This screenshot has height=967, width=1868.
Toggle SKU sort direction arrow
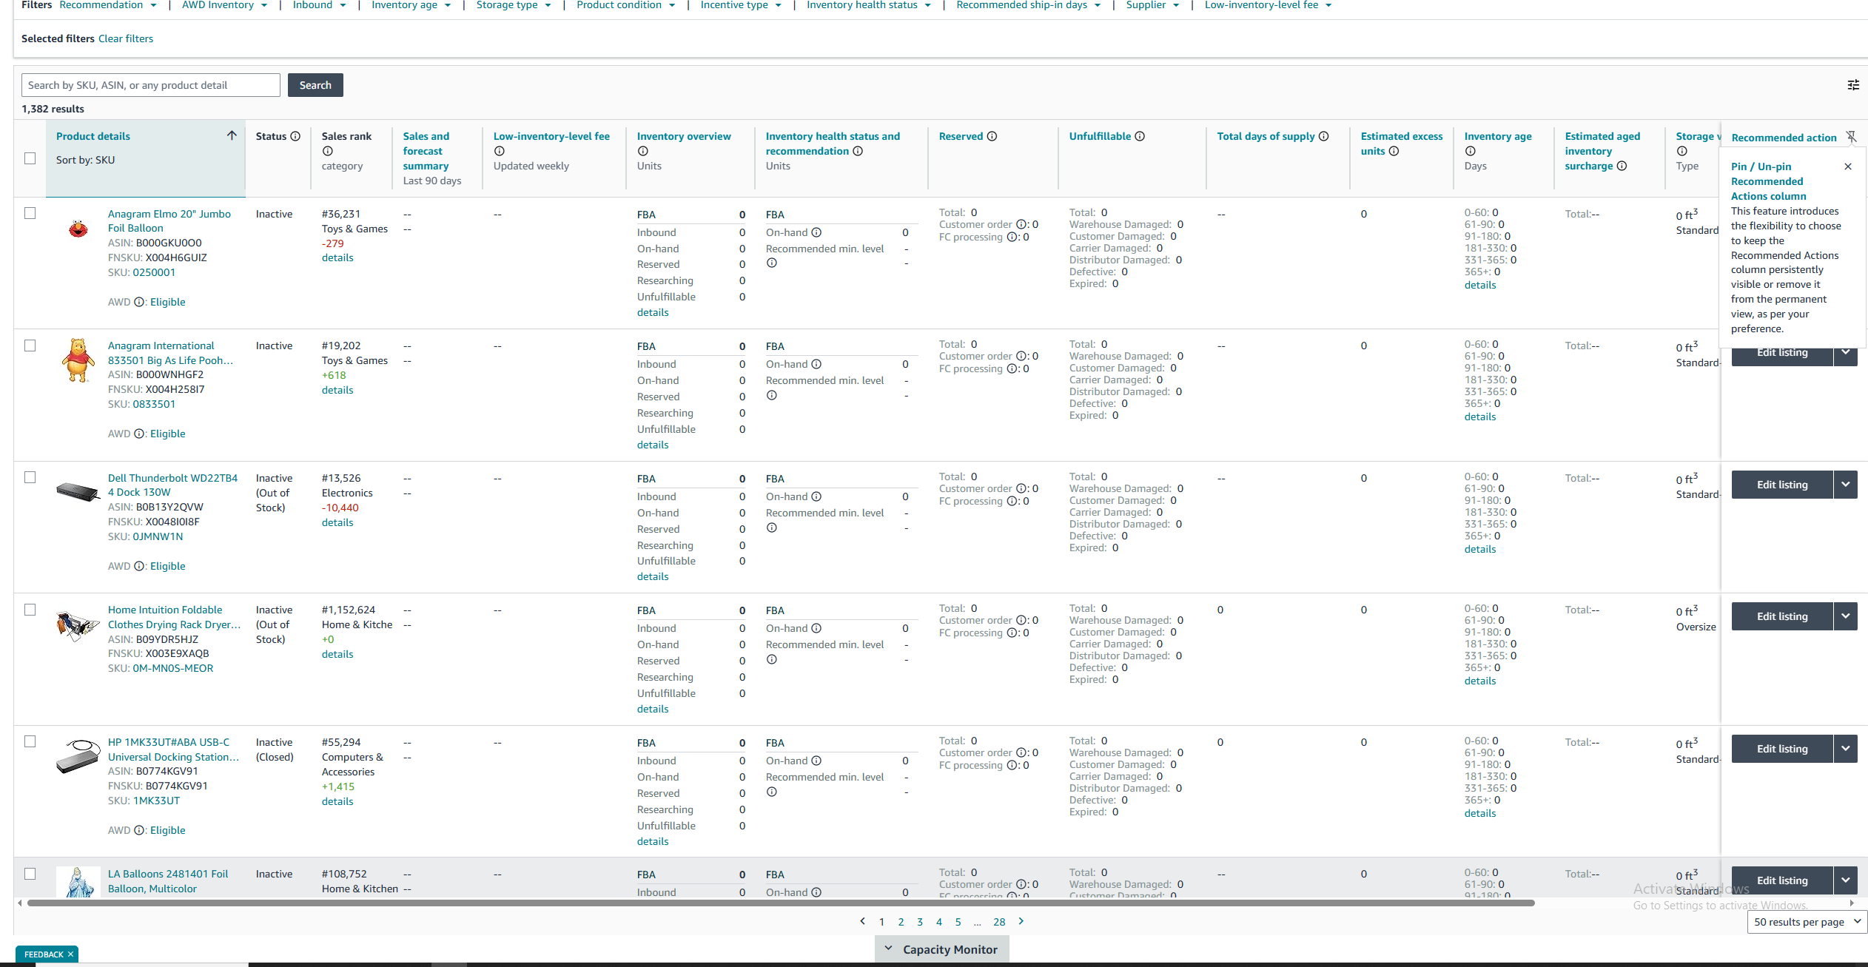232,135
